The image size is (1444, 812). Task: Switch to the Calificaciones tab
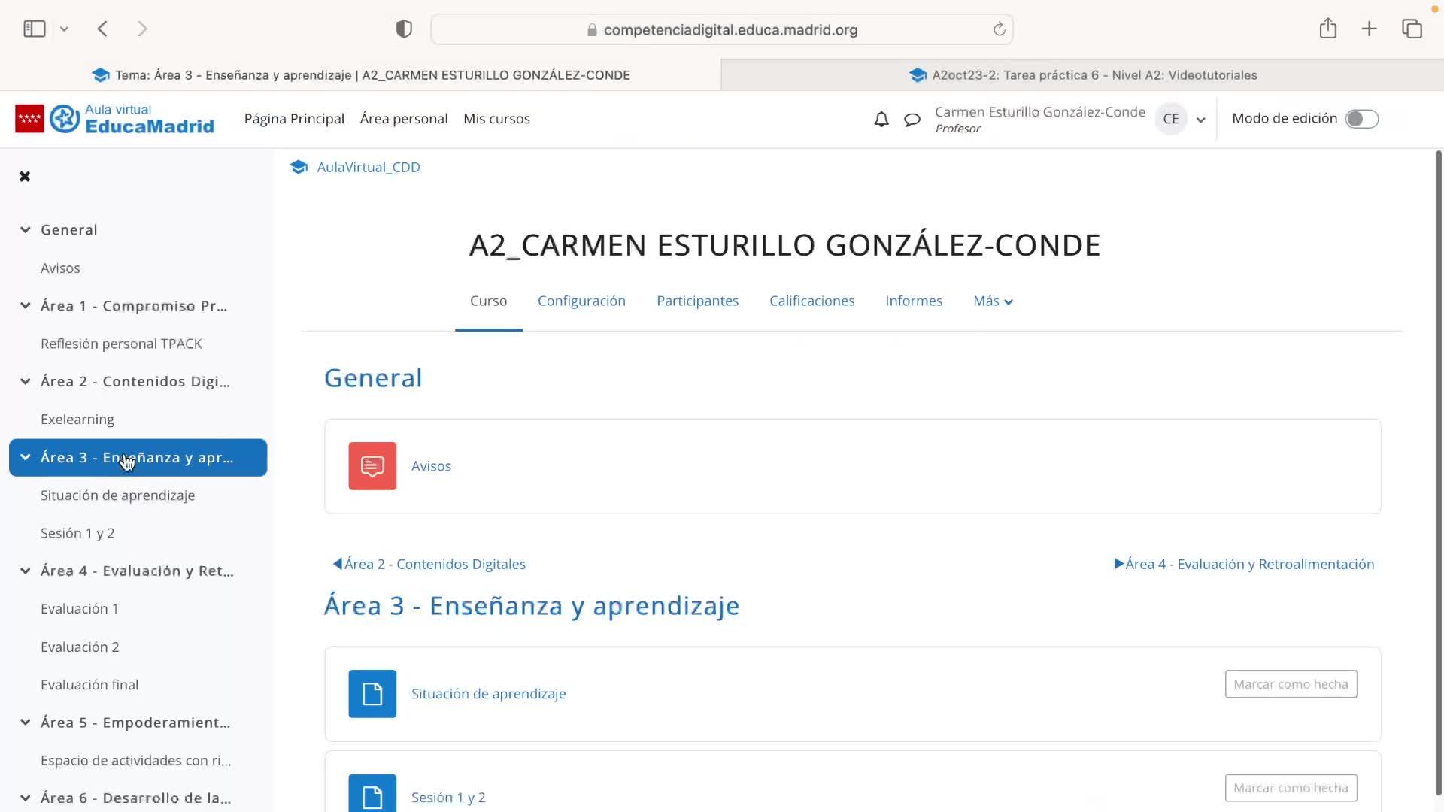811,301
